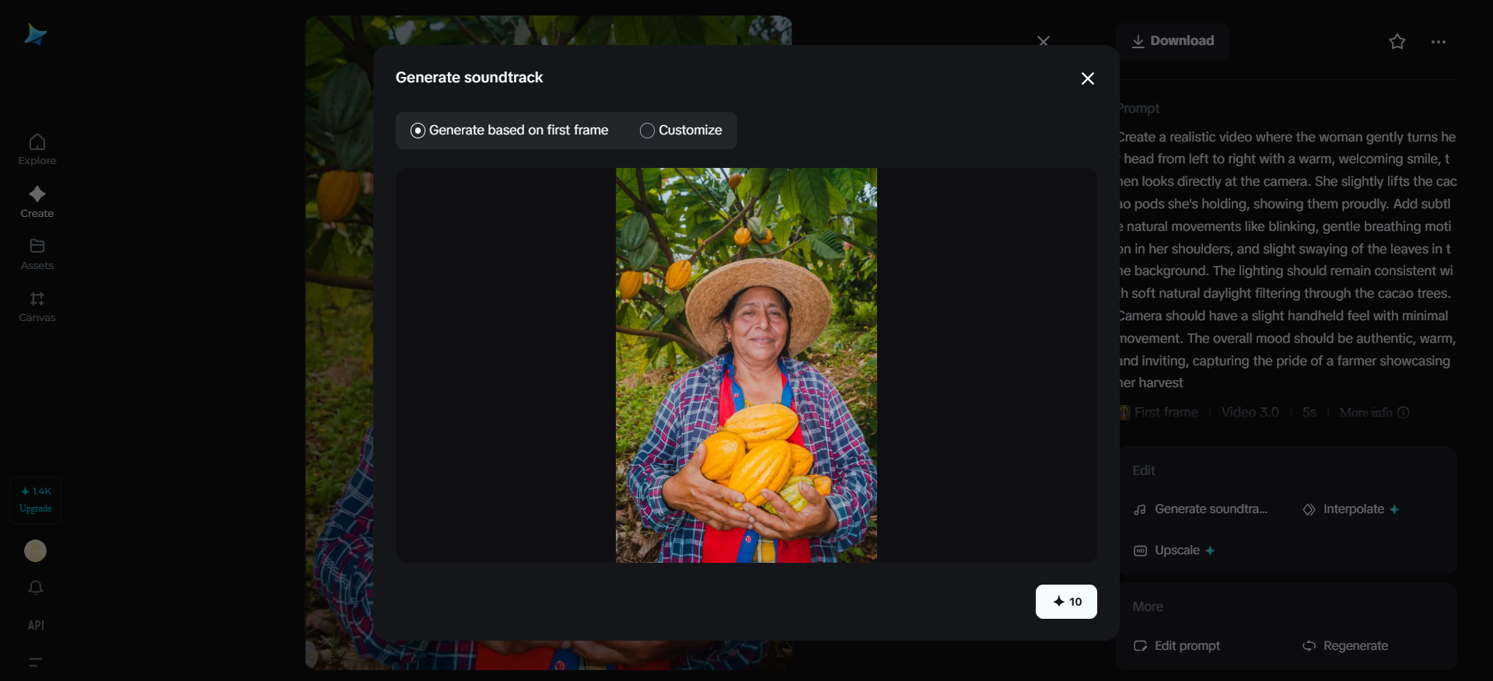The width and height of the screenshot is (1493, 681).
Task: Click the Upgrade credits badge
Action: (x=36, y=500)
